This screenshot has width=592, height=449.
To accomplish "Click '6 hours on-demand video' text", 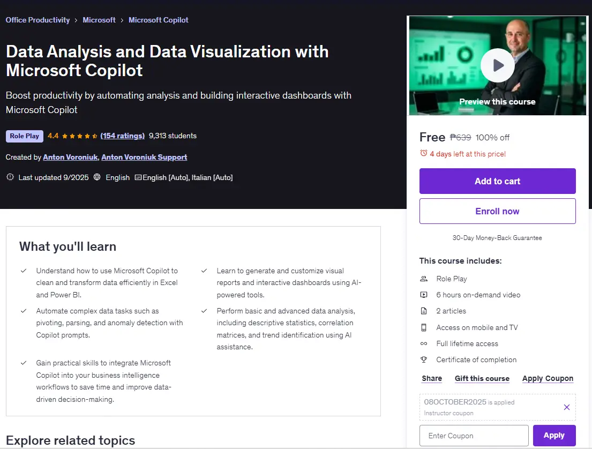I will point(478,295).
